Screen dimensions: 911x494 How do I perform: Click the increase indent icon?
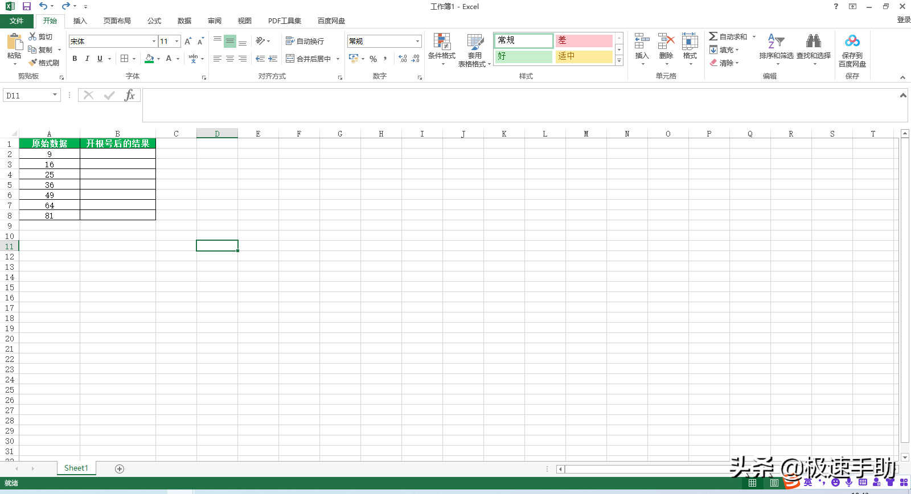273,59
